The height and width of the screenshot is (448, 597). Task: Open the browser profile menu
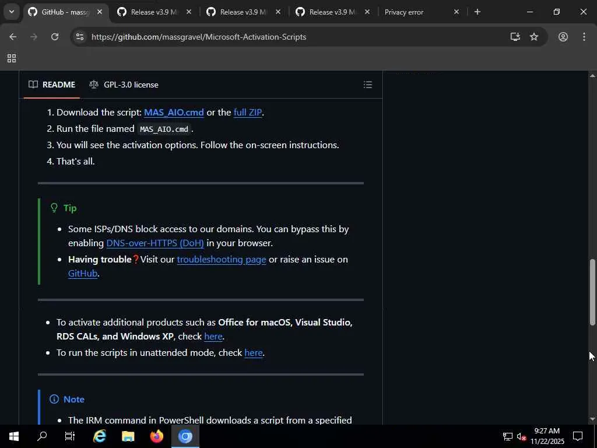point(563,37)
